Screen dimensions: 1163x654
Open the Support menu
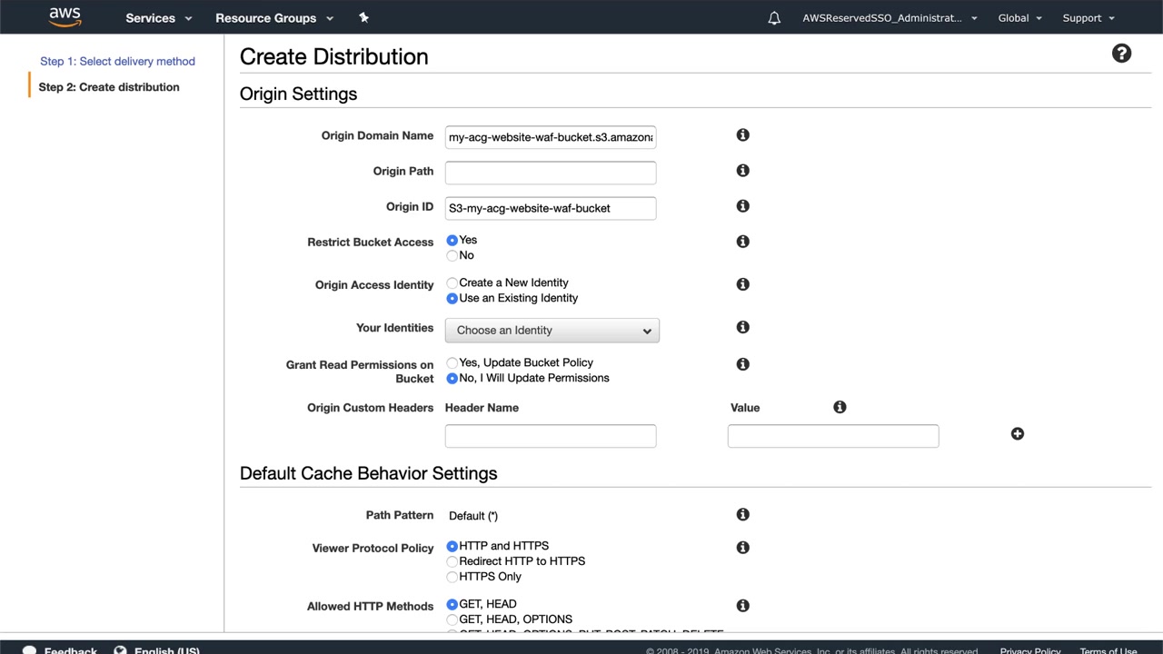point(1088,18)
